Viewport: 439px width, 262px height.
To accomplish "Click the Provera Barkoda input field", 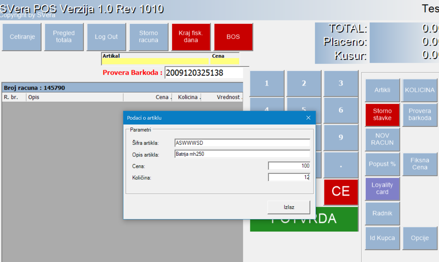I will pos(204,73).
